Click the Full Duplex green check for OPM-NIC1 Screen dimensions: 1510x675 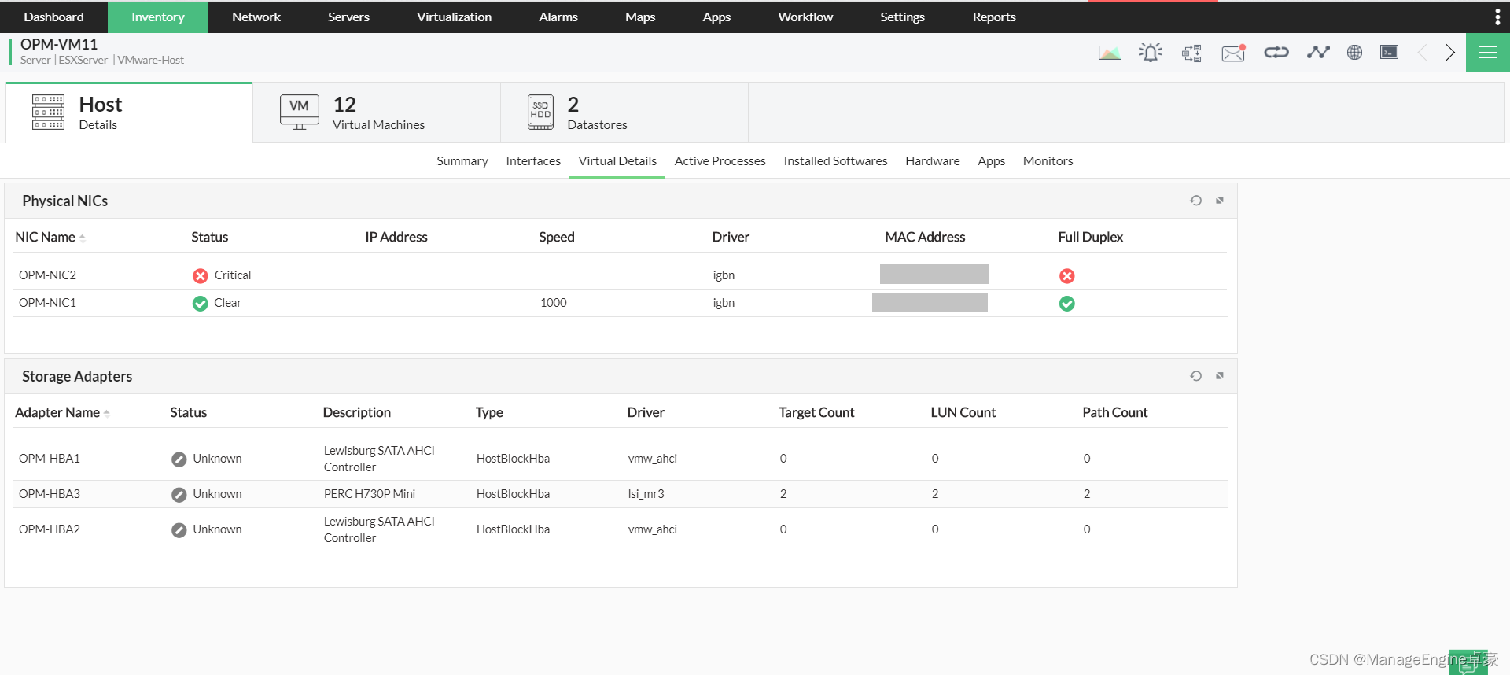coord(1066,304)
